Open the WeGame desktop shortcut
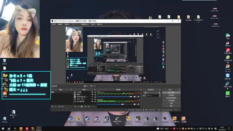 tap(138, 119)
